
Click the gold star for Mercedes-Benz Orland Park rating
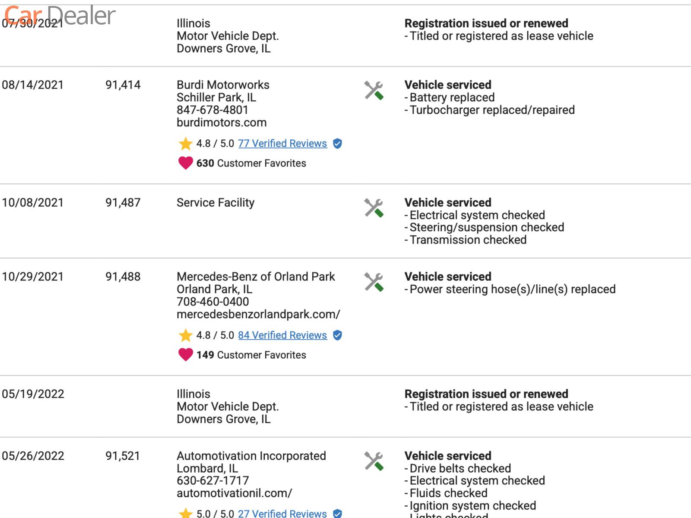tap(186, 335)
